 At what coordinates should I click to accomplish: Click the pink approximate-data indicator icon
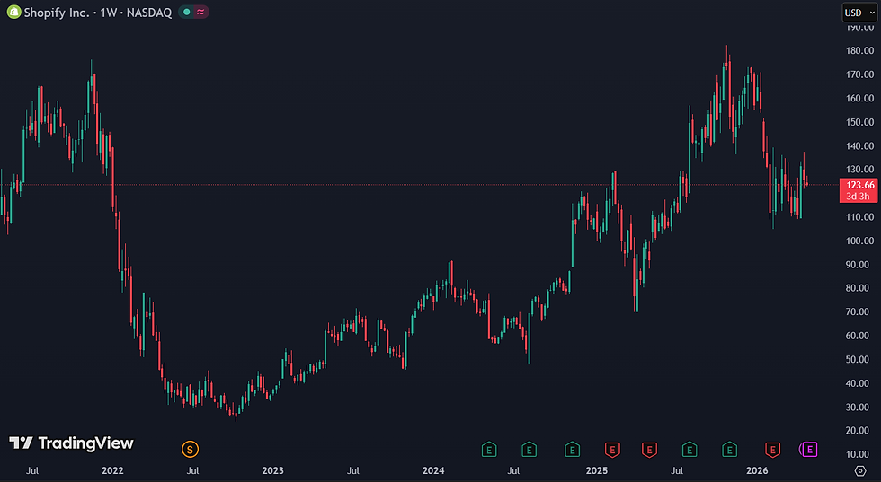coord(200,12)
